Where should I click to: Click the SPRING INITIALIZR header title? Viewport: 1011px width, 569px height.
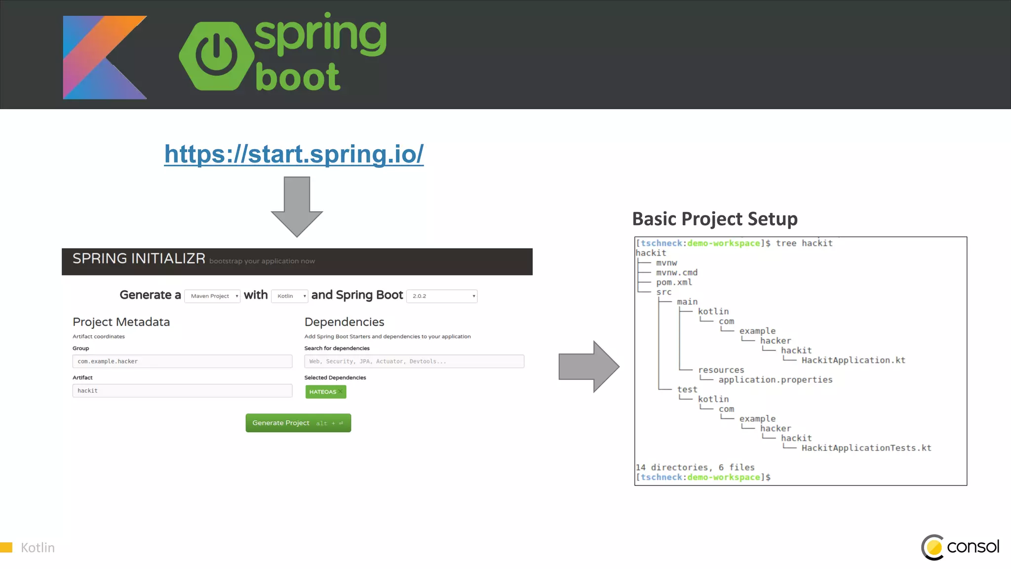(139, 258)
